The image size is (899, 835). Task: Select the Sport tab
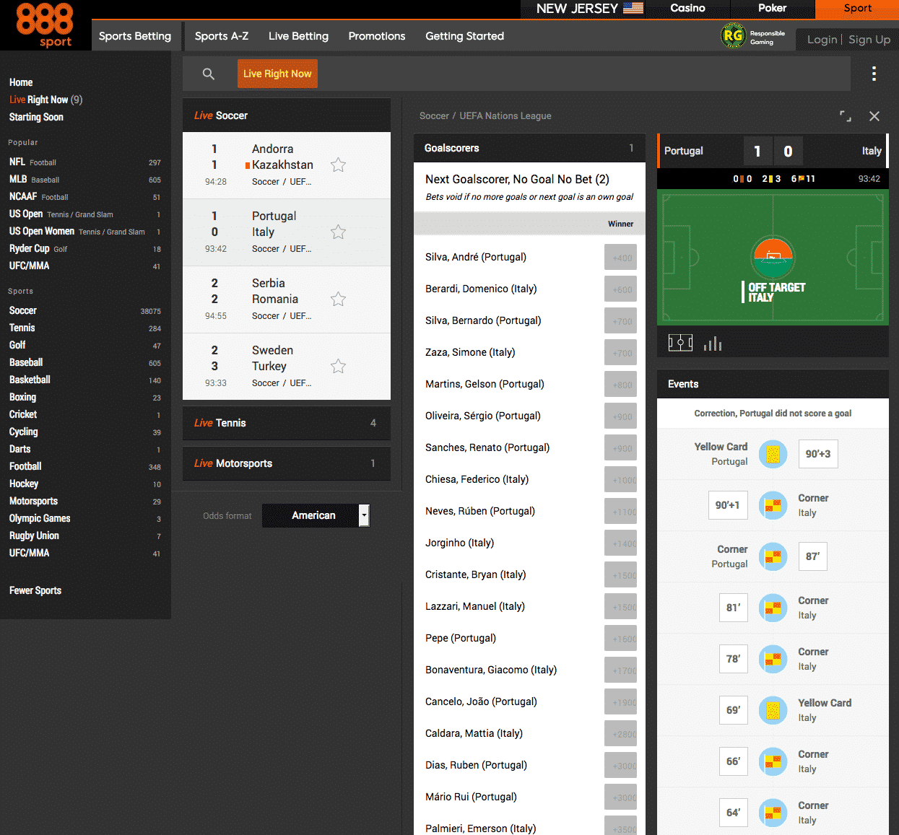858,9
